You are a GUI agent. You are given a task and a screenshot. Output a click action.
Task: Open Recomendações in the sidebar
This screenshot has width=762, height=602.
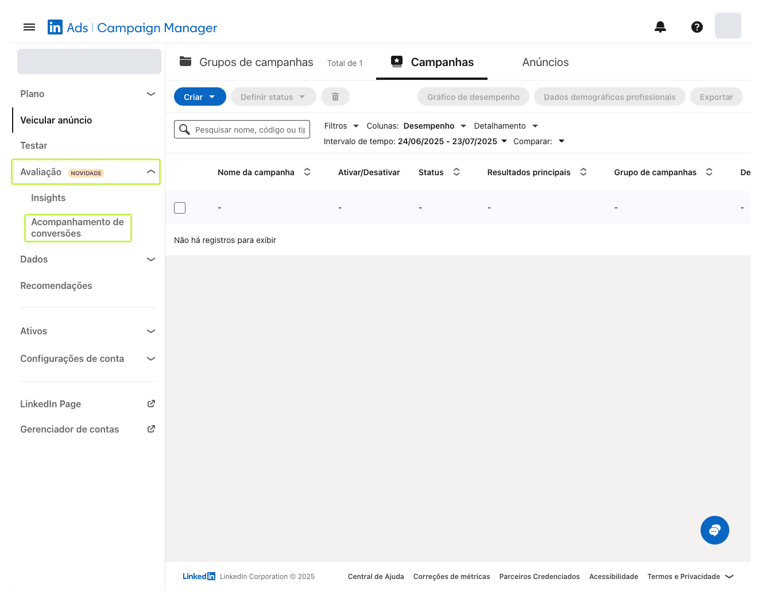tap(56, 285)
